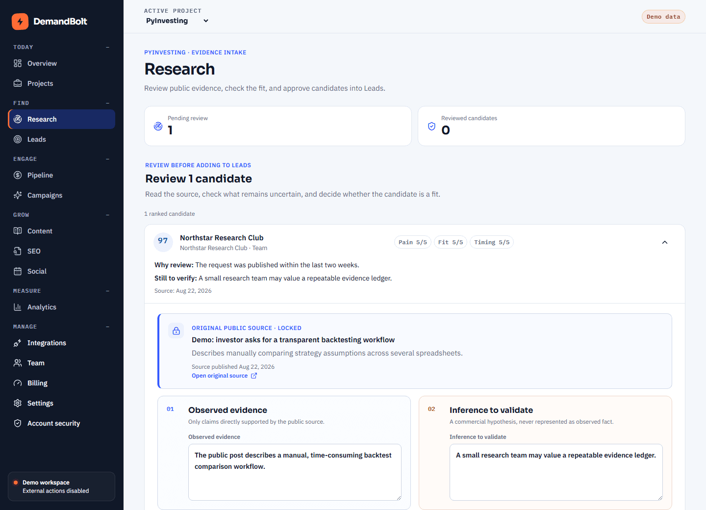Click the Research target icon in sidebar
Screen dimensions: 706x510
tap(18, 119)
